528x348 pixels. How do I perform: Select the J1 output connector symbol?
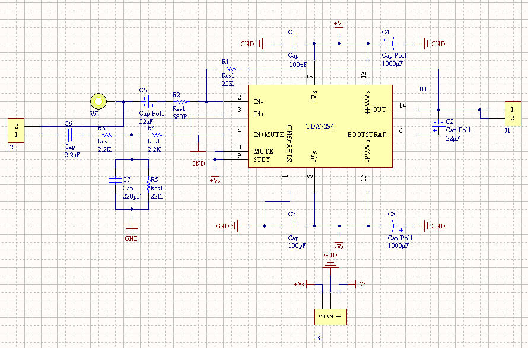tap(511, 113)
